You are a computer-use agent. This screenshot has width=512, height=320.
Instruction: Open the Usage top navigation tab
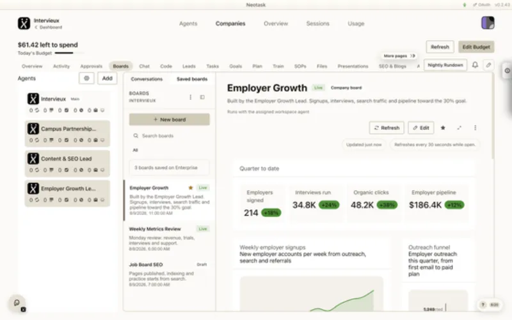click(x=356, y=24)
